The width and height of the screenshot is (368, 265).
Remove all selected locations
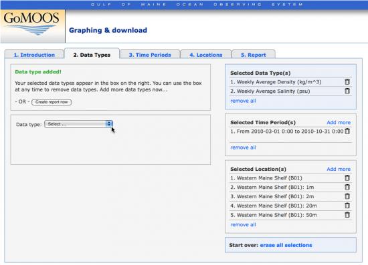tap(243, 225)
